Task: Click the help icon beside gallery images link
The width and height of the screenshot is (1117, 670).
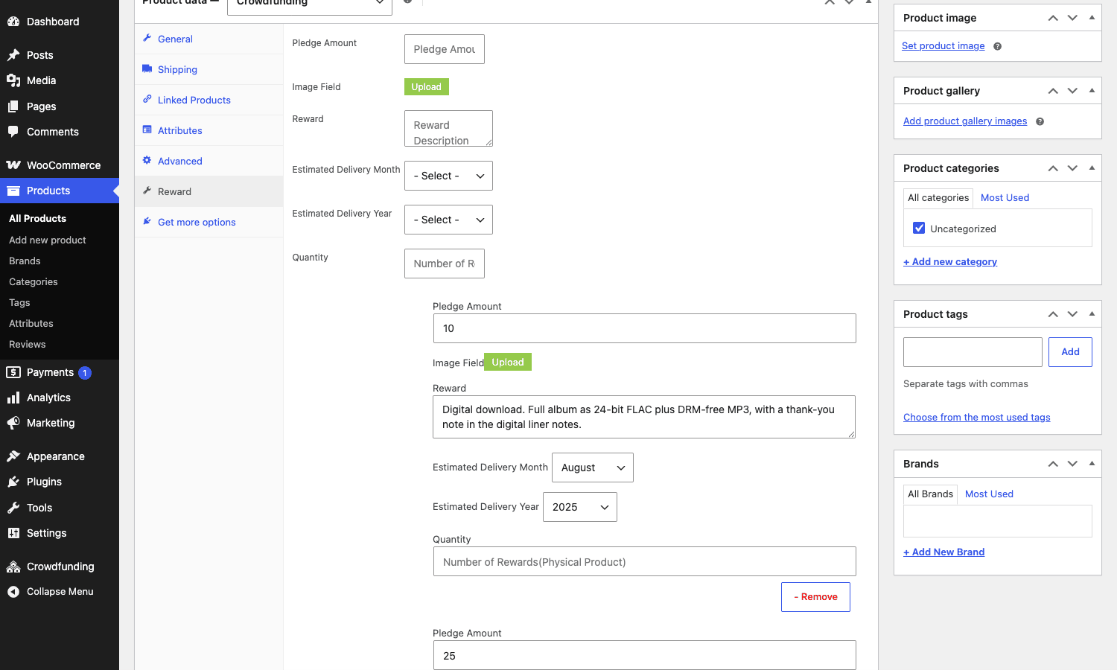Action: pyautogui.click(x=1040, y=121)
